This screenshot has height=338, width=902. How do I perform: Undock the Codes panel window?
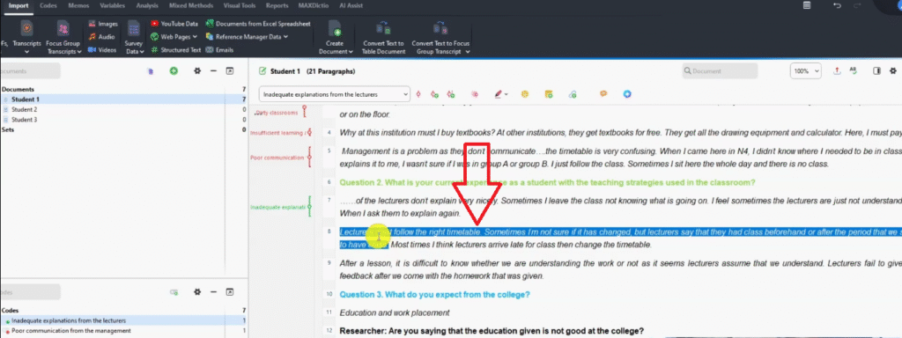coord(230,292)
